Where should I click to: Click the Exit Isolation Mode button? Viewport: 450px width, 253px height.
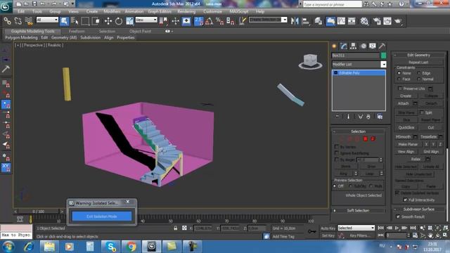point(101,216)
